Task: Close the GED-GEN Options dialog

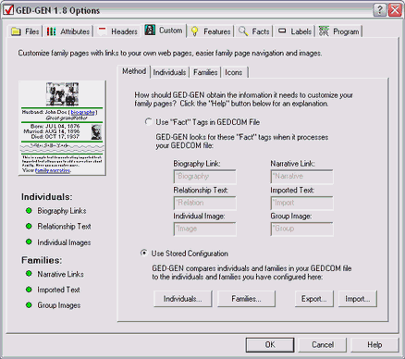Action: click(395, 10)
